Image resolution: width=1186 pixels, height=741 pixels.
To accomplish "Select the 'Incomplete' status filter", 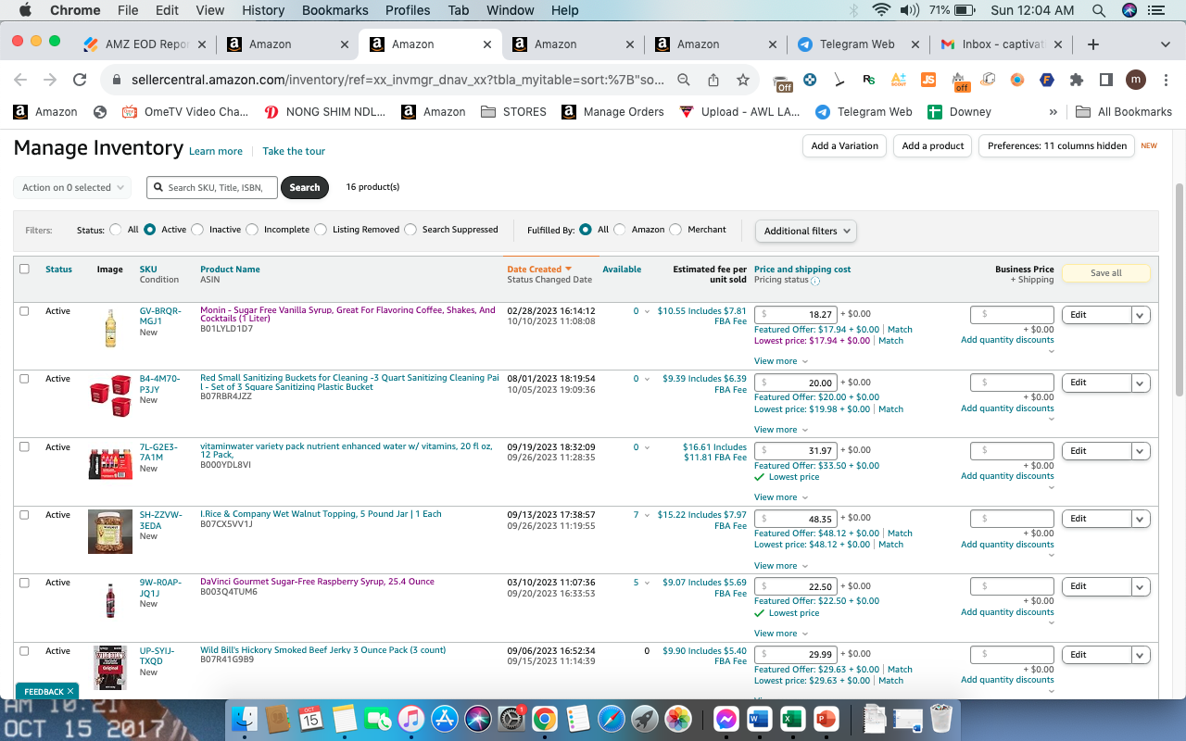I will click(252, 230).
